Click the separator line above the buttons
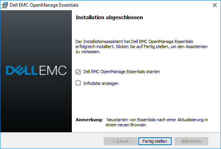 point(110,132)
